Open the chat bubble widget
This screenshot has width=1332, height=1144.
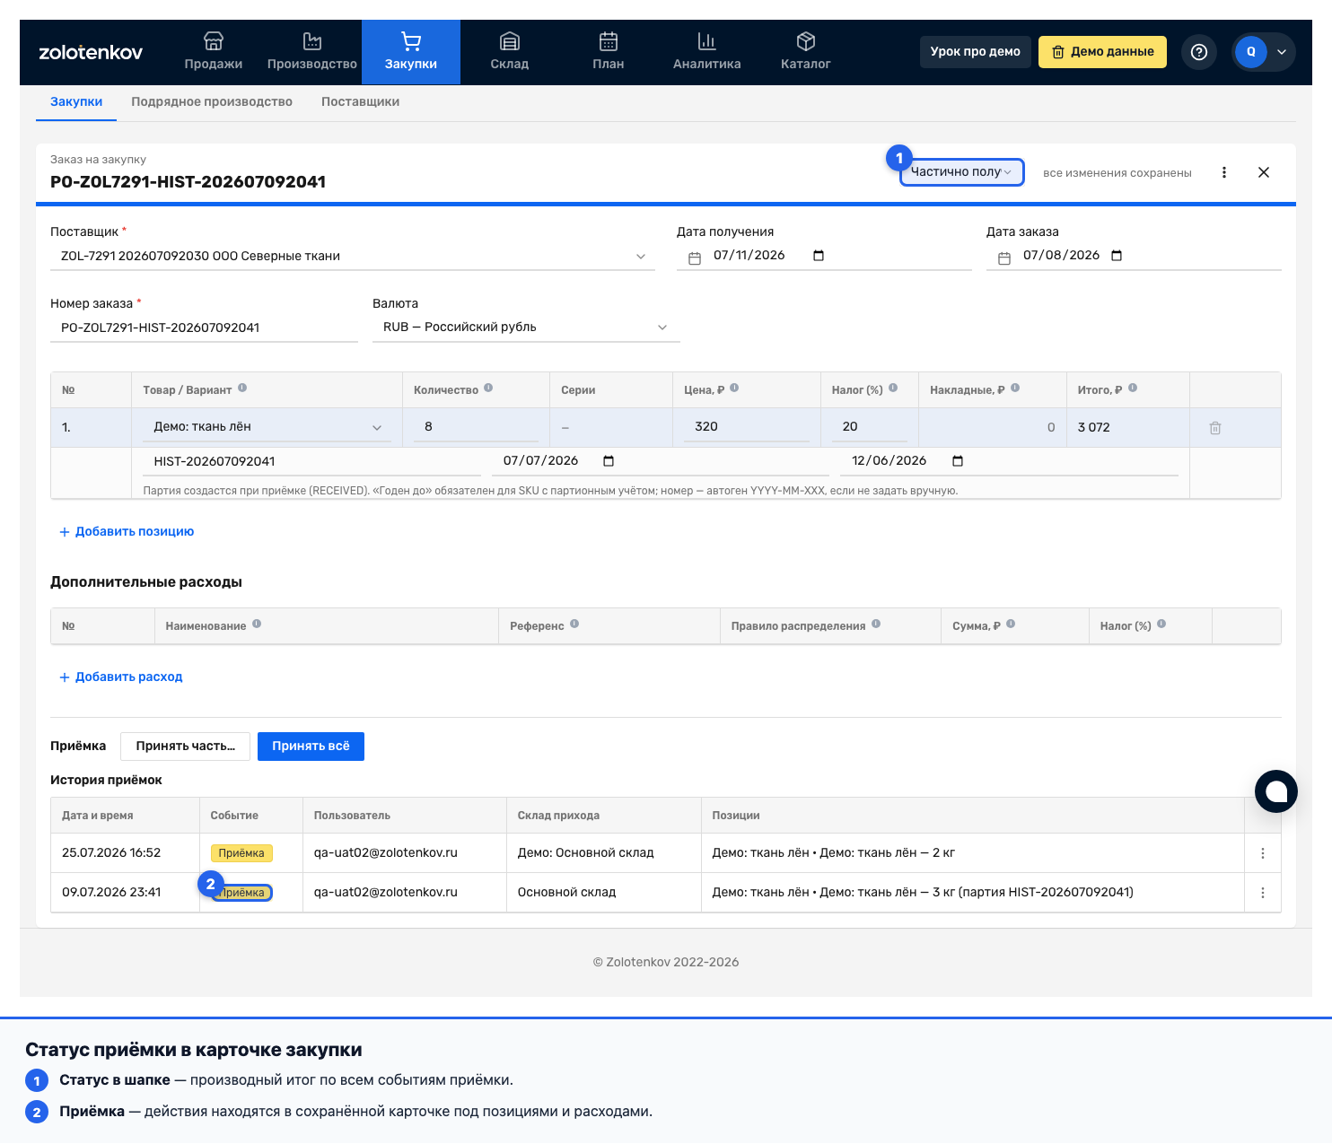(x=1275, y=791)
